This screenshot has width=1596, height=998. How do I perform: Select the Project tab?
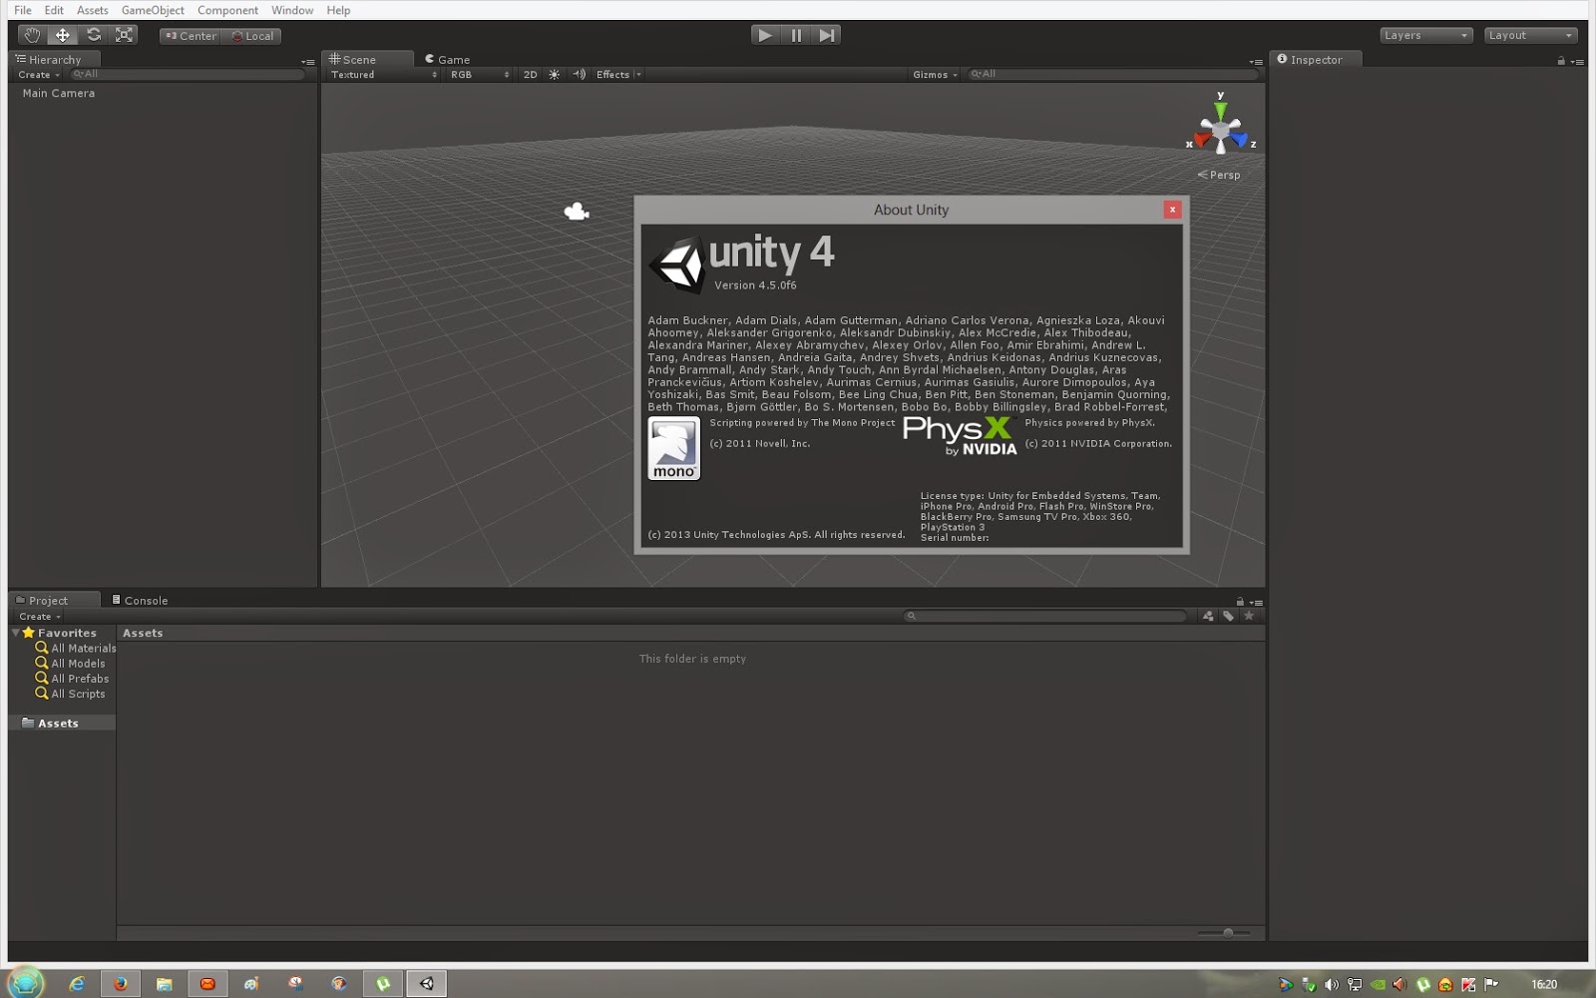point(55,600)
